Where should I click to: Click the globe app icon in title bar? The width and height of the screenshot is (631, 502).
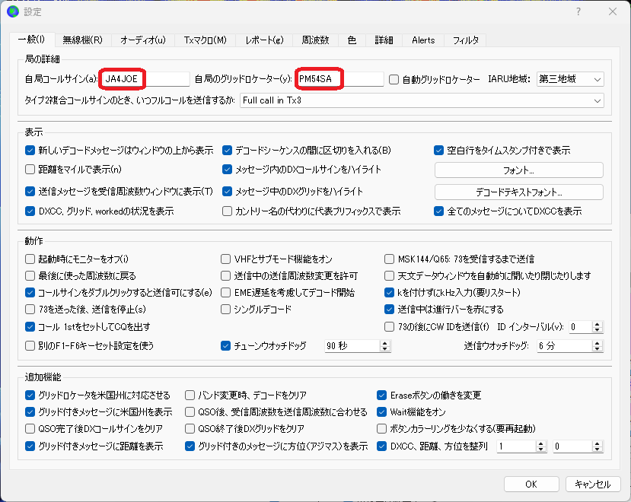coord(13,11)
